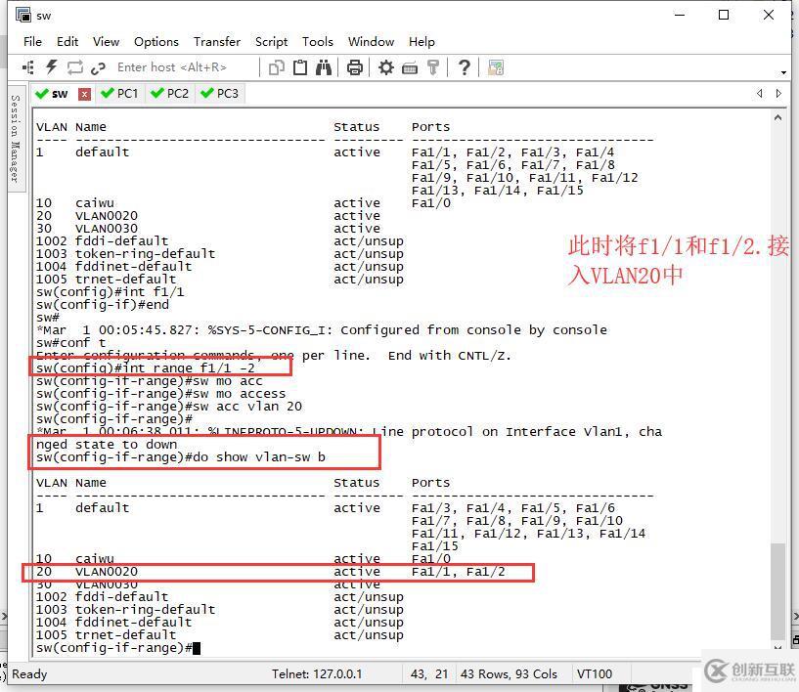Open the Tools menu

click(318, 42)
